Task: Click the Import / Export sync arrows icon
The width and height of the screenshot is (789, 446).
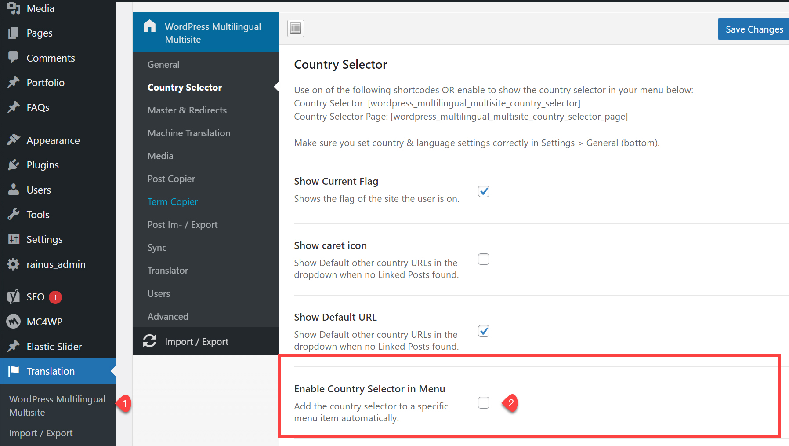Action: [x=149, y=341]
